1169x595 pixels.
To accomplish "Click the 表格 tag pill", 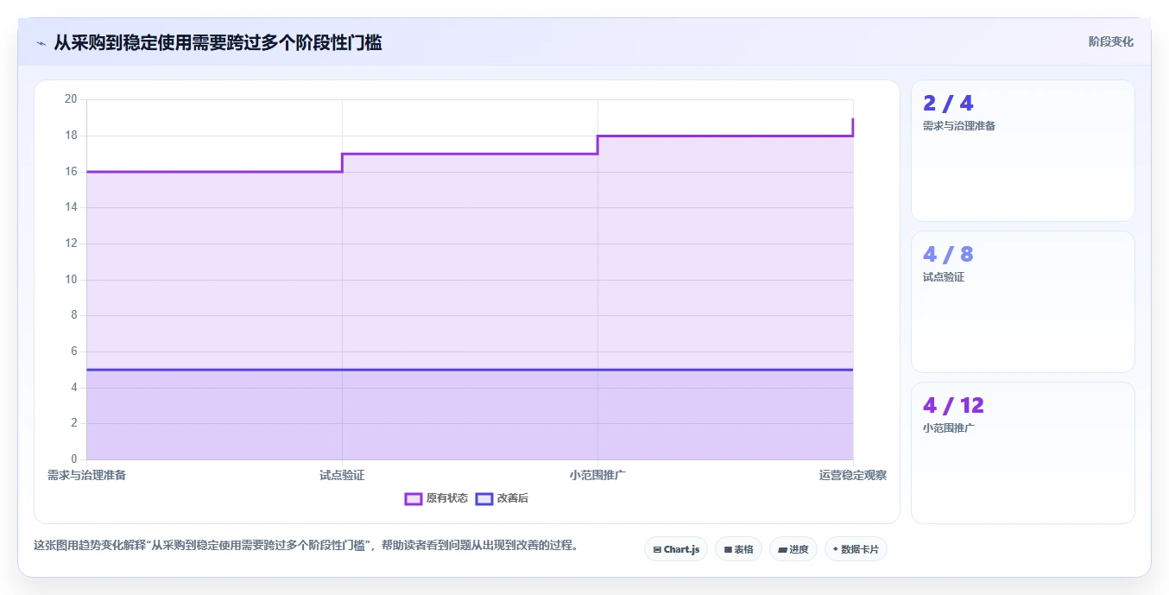I will click(x=738, y=549).
